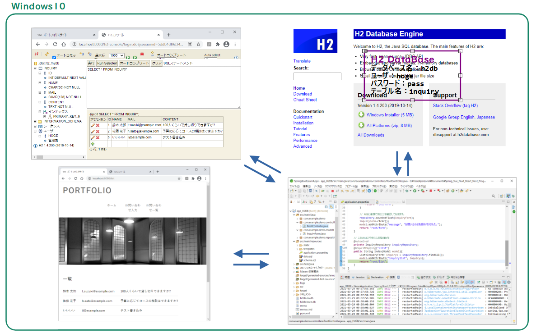Screen dimensions: 536x333
Task: Click the red delete icon for row 1
Action: coord(98,125)
